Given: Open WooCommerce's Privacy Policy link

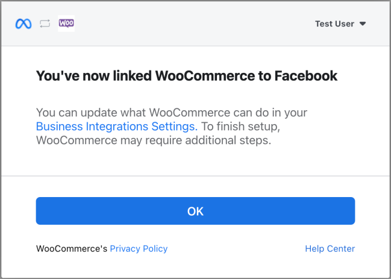Looking at the screenshot, I should (139, 249).
